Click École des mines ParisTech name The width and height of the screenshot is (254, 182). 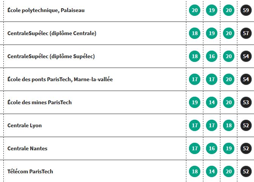click(x=40, y=102)
